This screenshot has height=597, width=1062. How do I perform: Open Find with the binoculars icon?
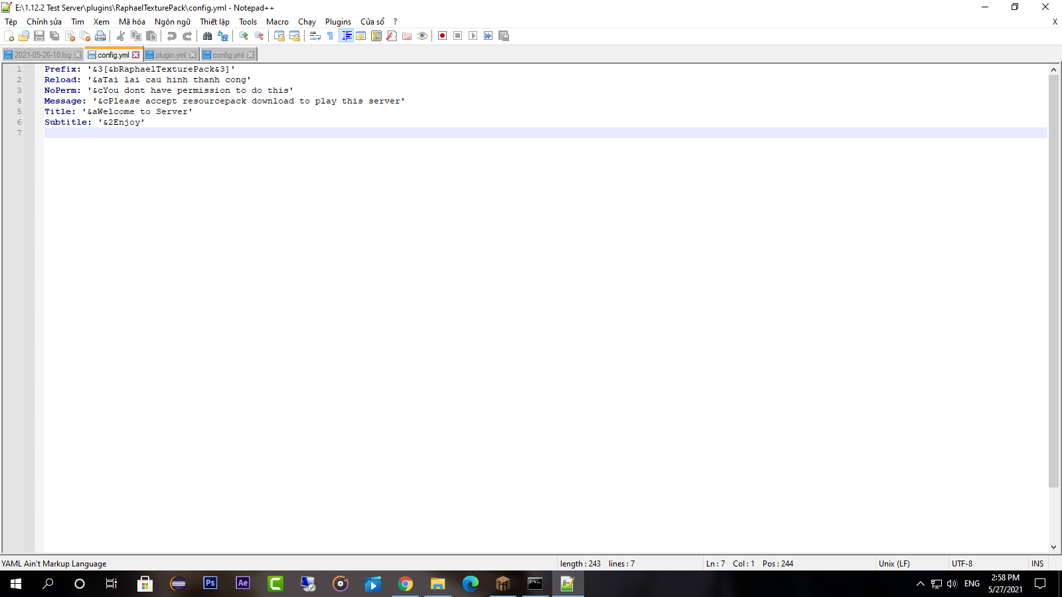pyautogui.click(x=208, y=36)
